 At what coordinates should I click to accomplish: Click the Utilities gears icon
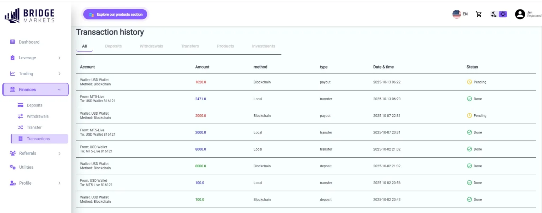(x=12, y=167)
